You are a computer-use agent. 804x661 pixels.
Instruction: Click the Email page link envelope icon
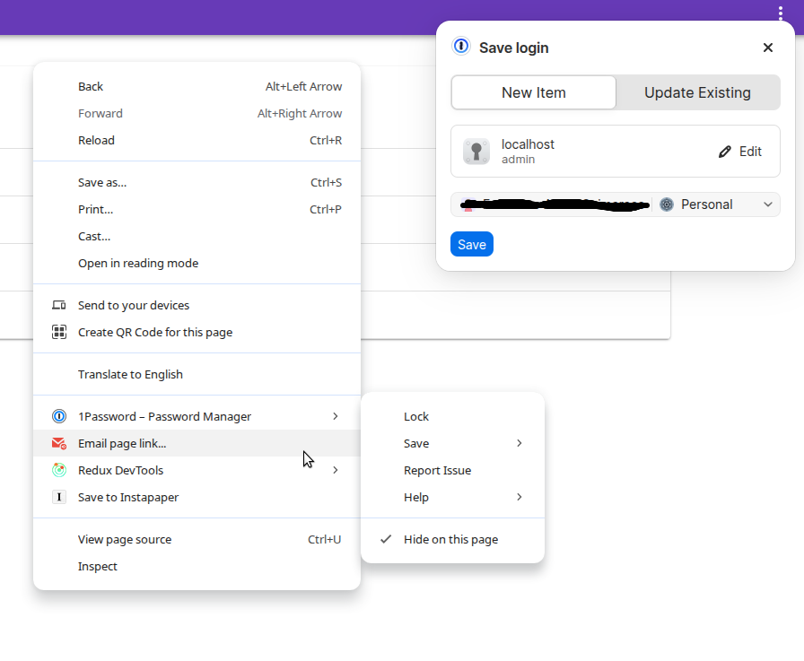[59, 443]
